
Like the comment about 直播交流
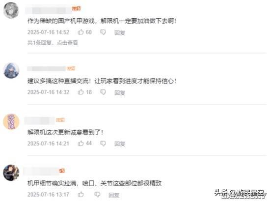81,92
